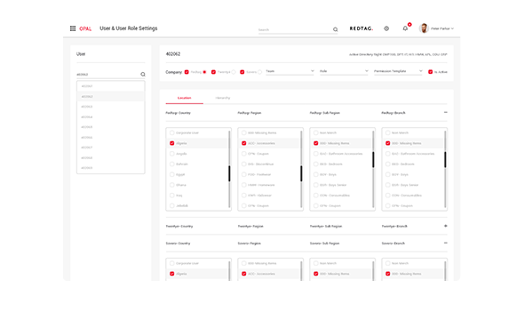524x320 pixels.
Task: Select user 402066 from the list
Action: tap(111, 137)
